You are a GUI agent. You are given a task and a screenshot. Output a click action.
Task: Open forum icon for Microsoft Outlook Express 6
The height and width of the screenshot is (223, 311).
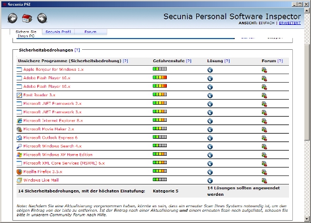[x=264, y=138]
